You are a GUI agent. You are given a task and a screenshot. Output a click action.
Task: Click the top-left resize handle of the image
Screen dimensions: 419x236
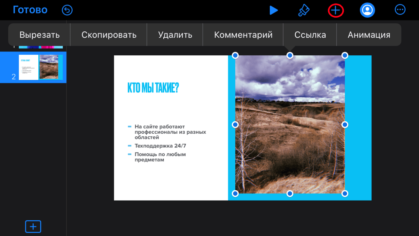click(x=235, y=55)
